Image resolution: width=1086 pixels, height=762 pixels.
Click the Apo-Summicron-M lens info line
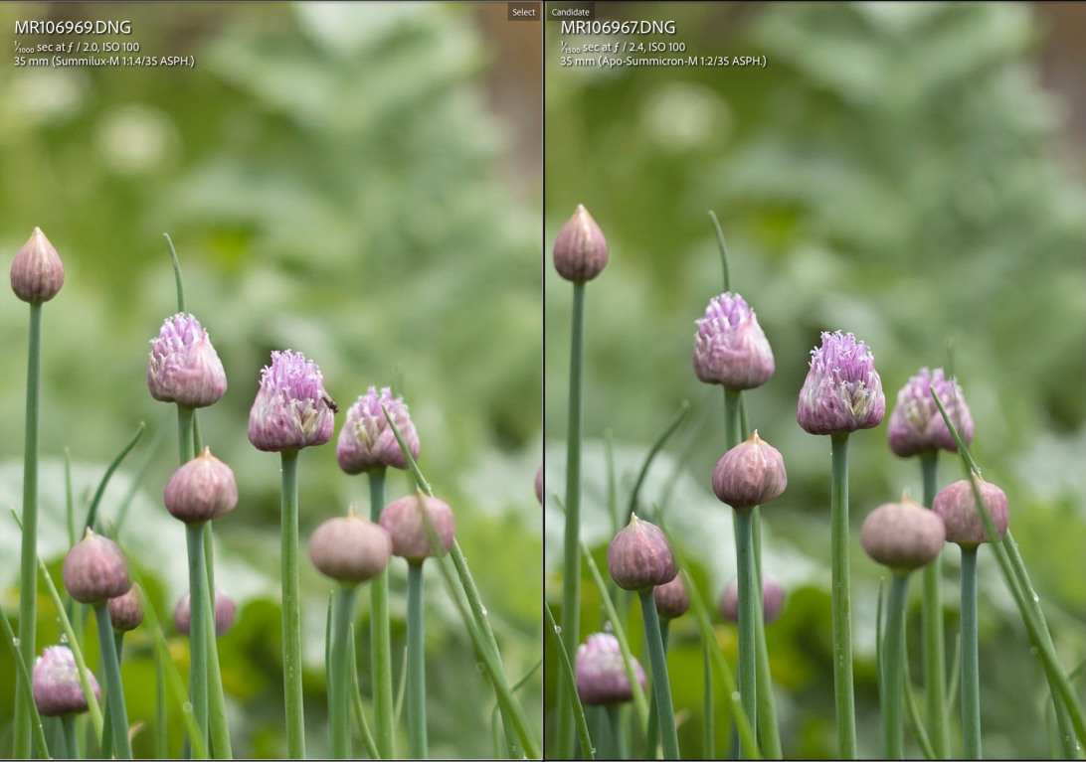coord(662,62)
